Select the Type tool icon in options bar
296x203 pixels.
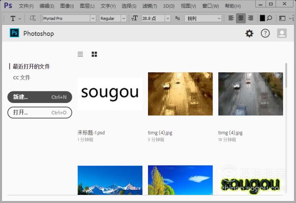tap(13, 18)
